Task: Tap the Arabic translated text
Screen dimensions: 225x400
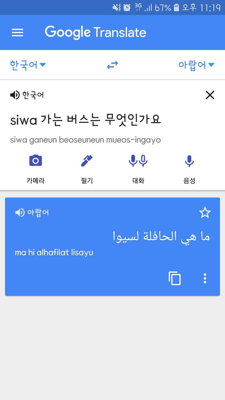Action: click(161, 237)
